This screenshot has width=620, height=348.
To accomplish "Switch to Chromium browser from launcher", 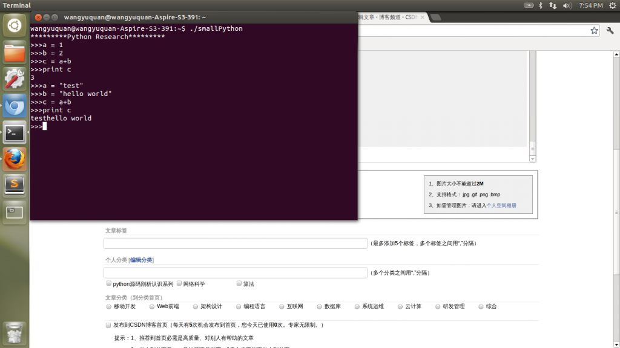I will [15, 106].
